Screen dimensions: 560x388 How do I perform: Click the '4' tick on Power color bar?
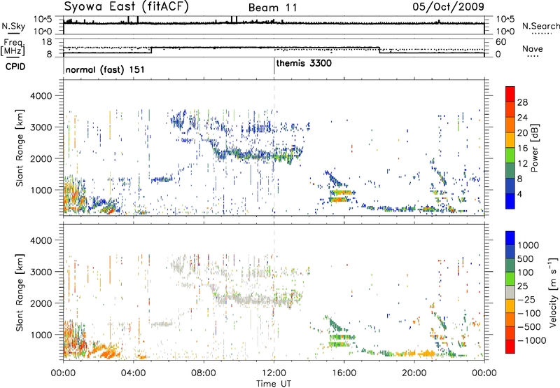point(519,194)
